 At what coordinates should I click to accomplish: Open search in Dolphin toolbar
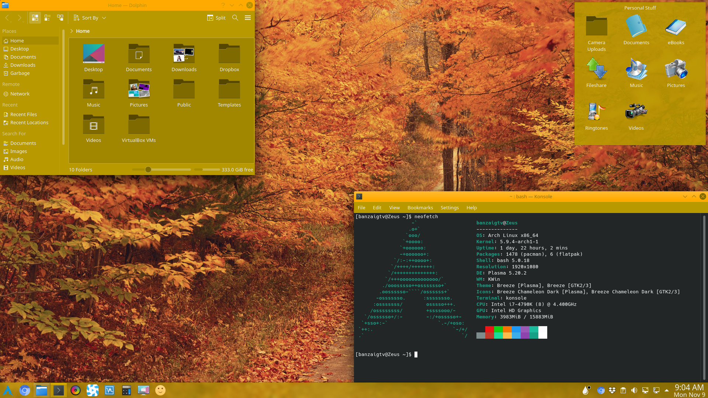(x=235, y=18)
